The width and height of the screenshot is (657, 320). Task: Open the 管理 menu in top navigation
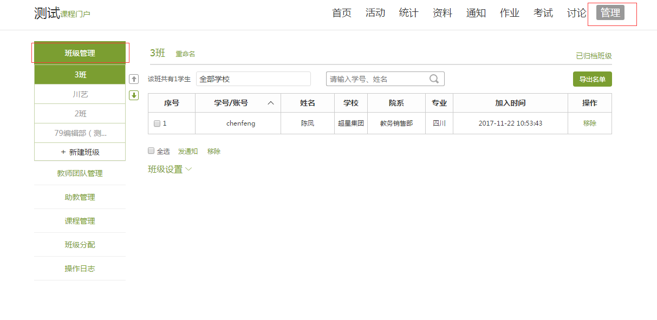coord(610,13)
